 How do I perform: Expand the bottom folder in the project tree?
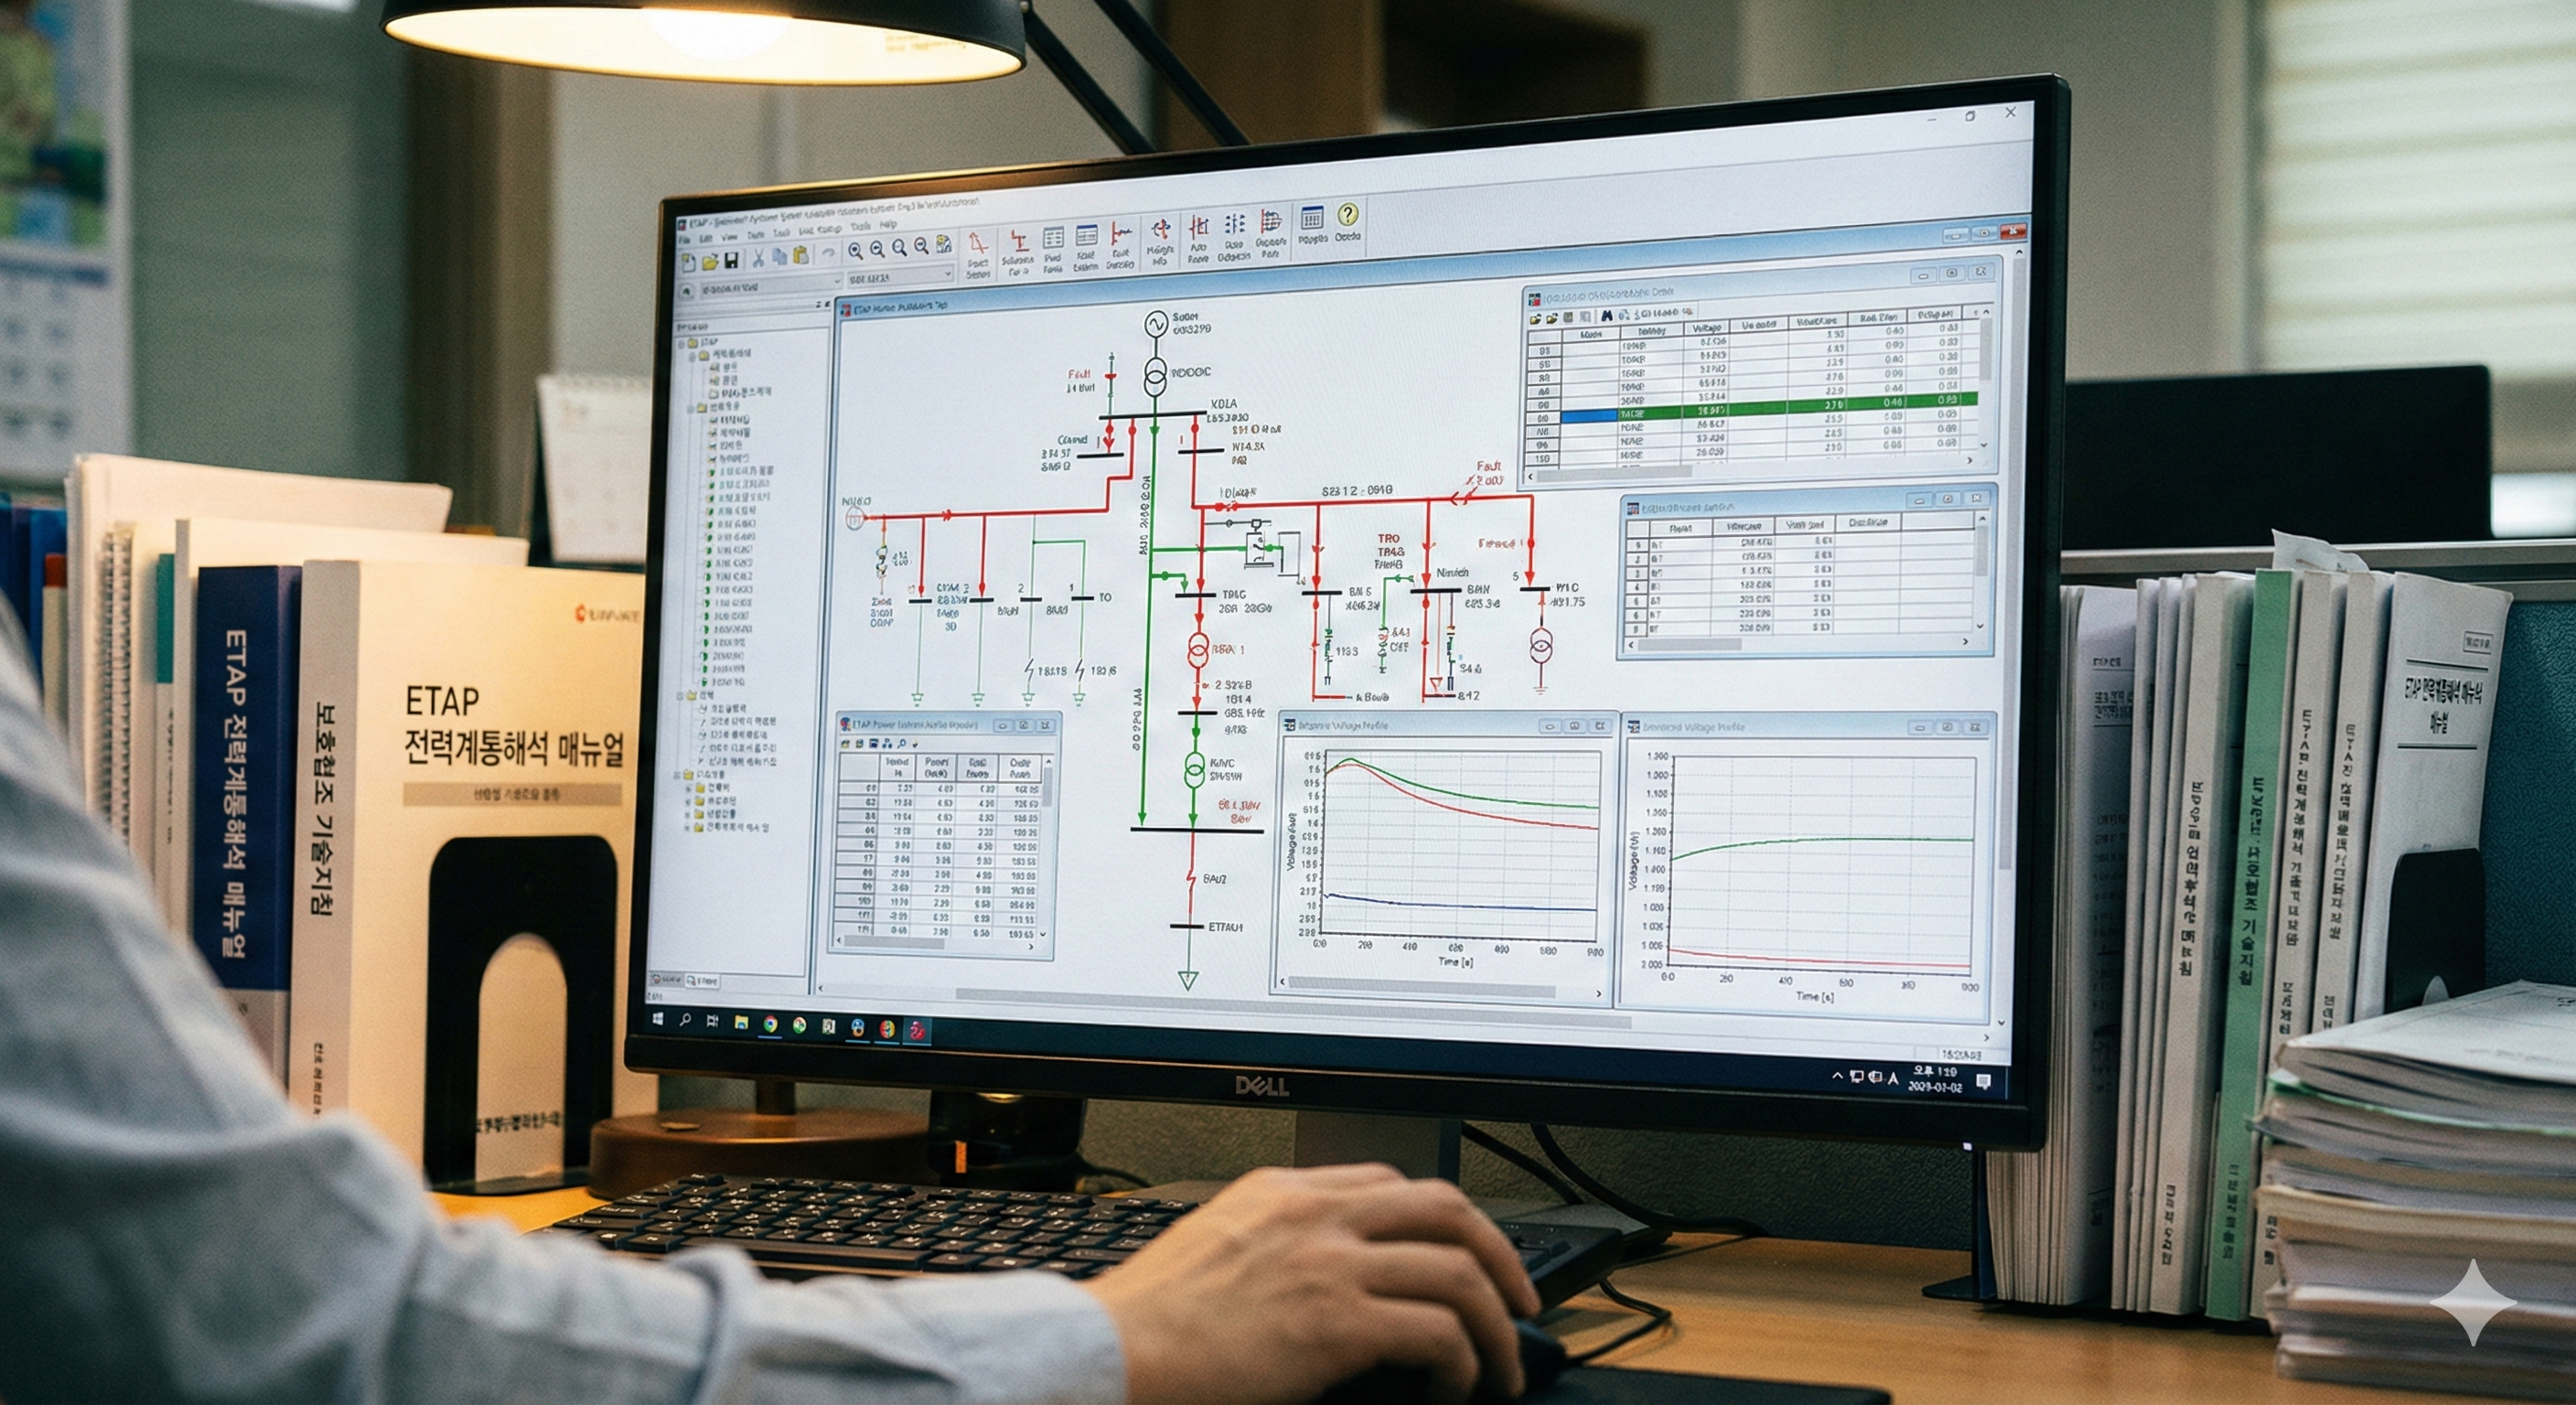[688, 827]
